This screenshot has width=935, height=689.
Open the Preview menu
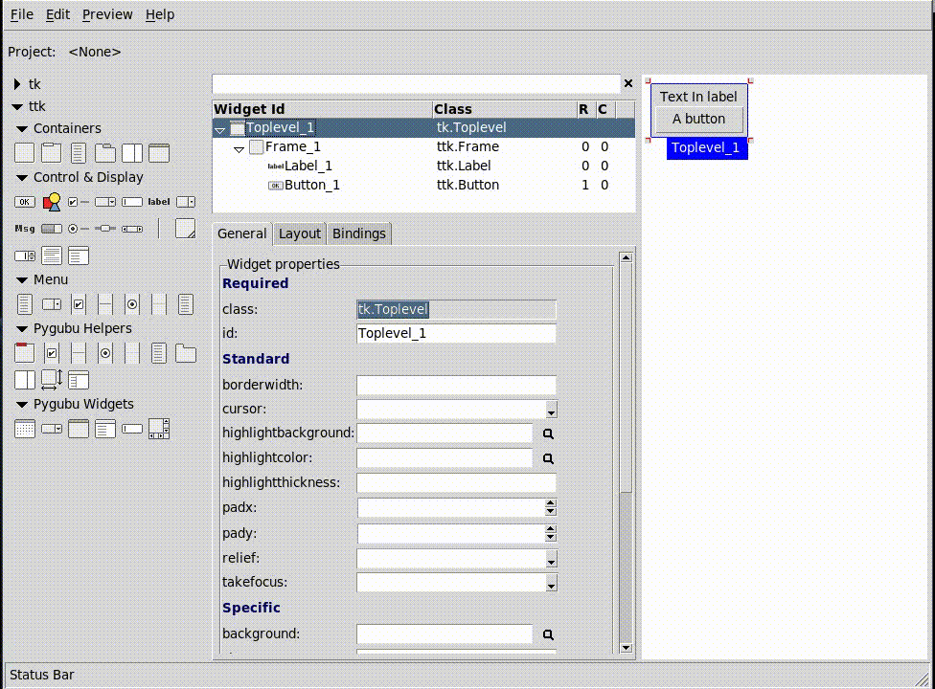(107, 14)
